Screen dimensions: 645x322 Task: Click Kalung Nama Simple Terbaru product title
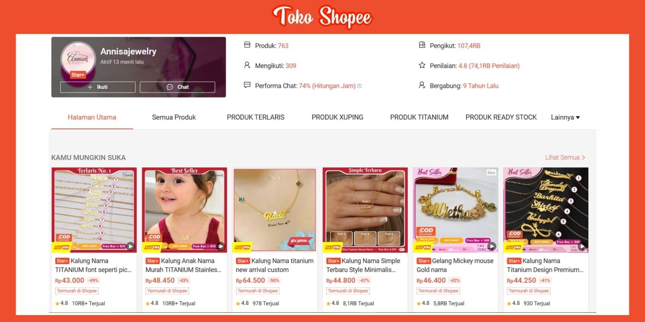coord(363,265)
